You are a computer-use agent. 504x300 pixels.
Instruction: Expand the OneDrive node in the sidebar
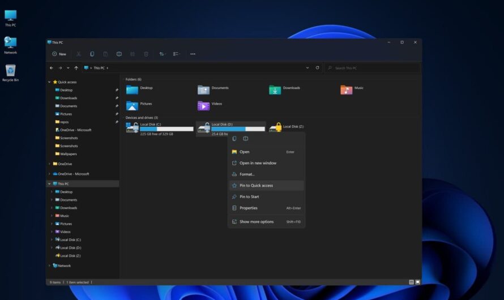(x=49, y=164)
